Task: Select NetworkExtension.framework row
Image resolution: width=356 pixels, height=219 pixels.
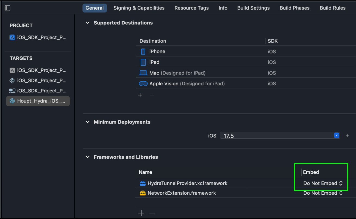Action: [x=245, y=193]
